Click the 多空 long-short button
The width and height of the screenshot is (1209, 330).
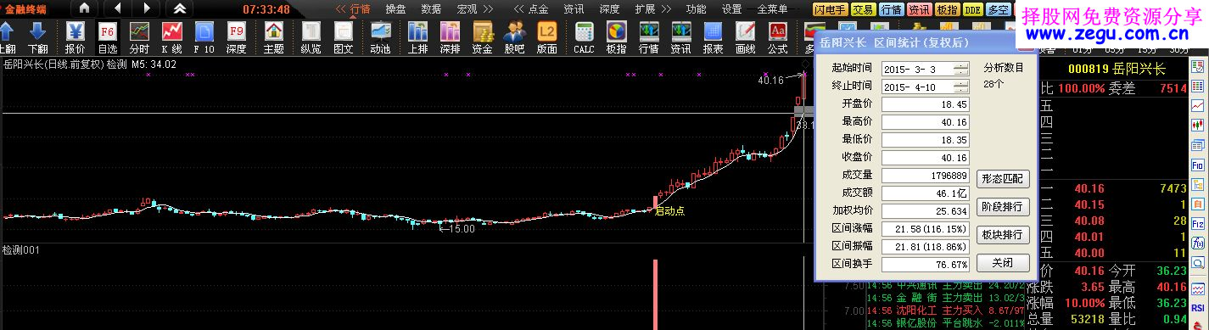pos(999,10)
